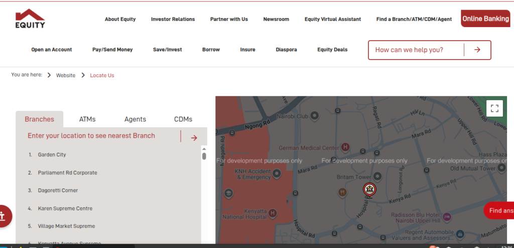Click the 'How can we help you?' field

coord(416,50)
